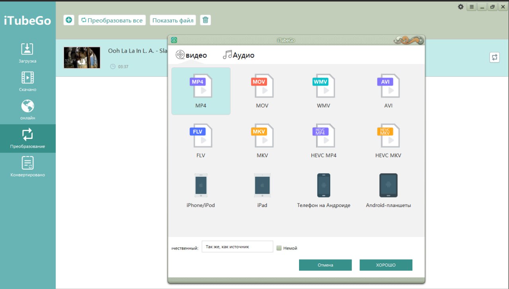
Task: Go to the Скачано sidebar section
Action: 27,81
